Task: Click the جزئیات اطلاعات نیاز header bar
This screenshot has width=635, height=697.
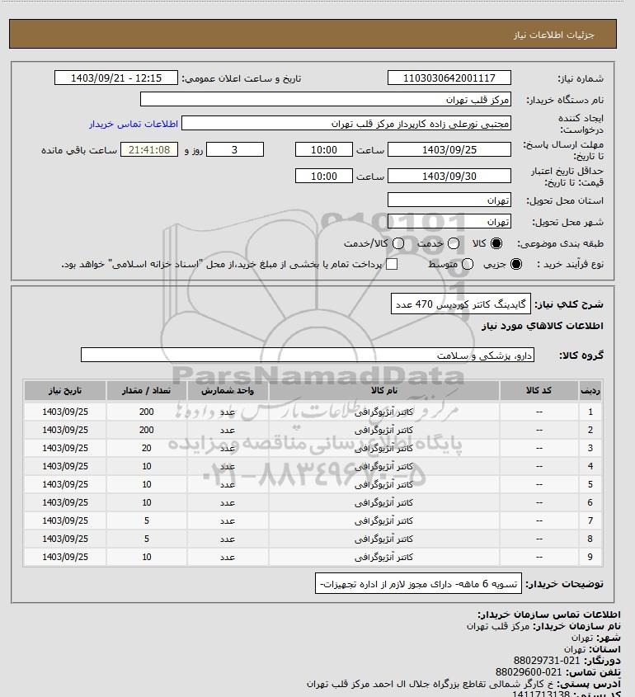Action: pyautogui.click(x=313, y=34)
